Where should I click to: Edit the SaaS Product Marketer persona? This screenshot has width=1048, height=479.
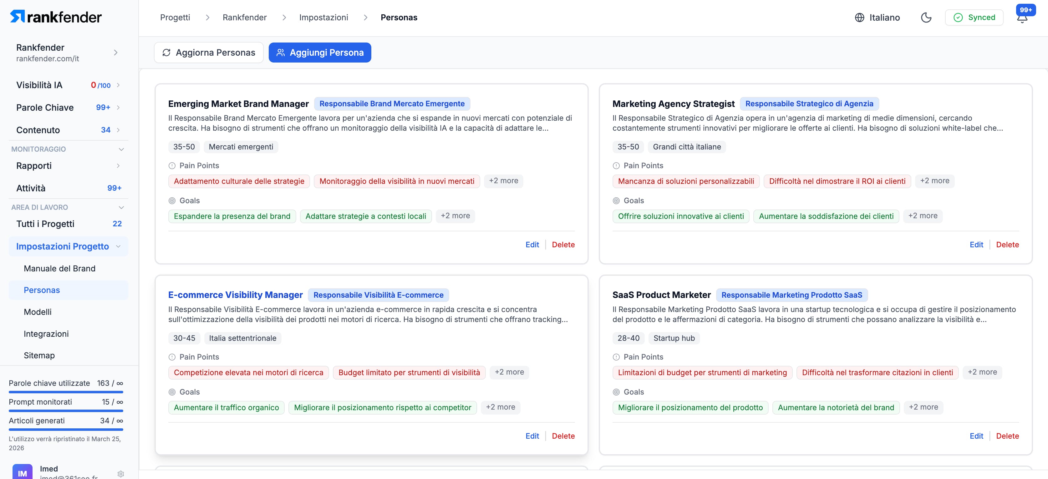[976, 436]
